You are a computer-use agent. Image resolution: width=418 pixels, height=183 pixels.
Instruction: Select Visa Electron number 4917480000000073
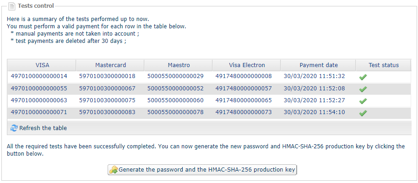(244, 112)
